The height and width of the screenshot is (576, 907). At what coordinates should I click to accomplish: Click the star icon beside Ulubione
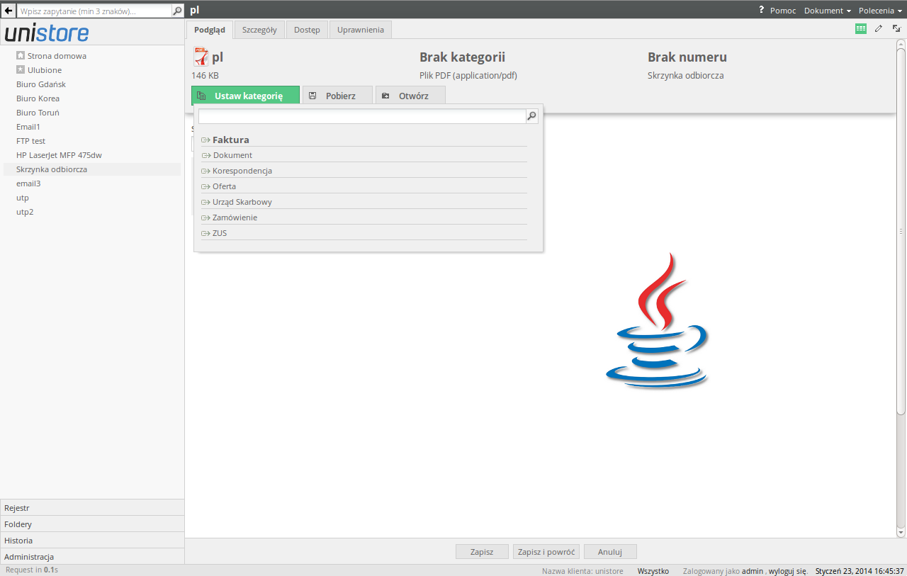tap(21, 69)
